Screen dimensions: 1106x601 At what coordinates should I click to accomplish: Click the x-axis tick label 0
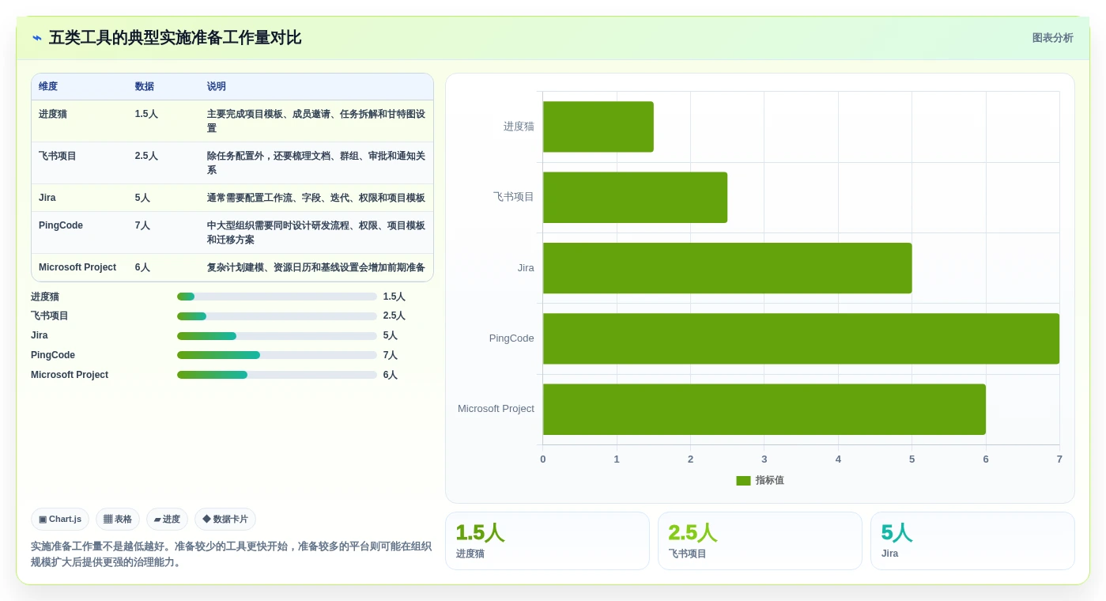point(543,459)
